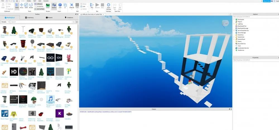279x130 pixels.
Task: Select the Marketplace toolbox tab
Action: (x=10, y=17)
